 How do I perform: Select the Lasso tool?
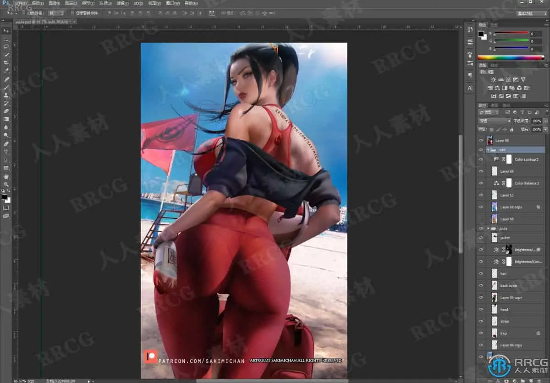click(x=6, y=46)
